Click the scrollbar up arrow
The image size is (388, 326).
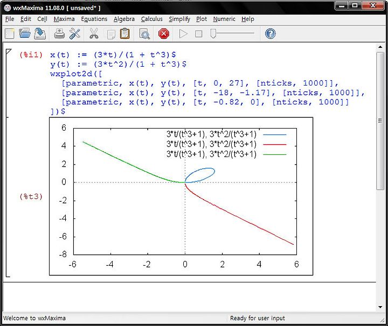coord(380,47)
